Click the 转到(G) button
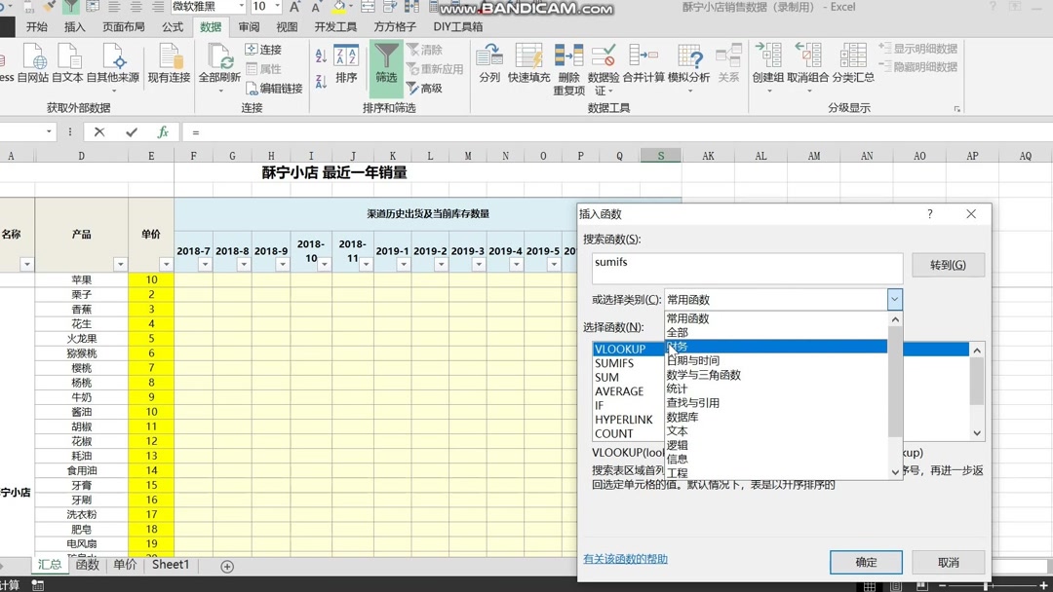The height and width of the screenshot is (592, 1053). pyautogui.click(x=947, y=264)
